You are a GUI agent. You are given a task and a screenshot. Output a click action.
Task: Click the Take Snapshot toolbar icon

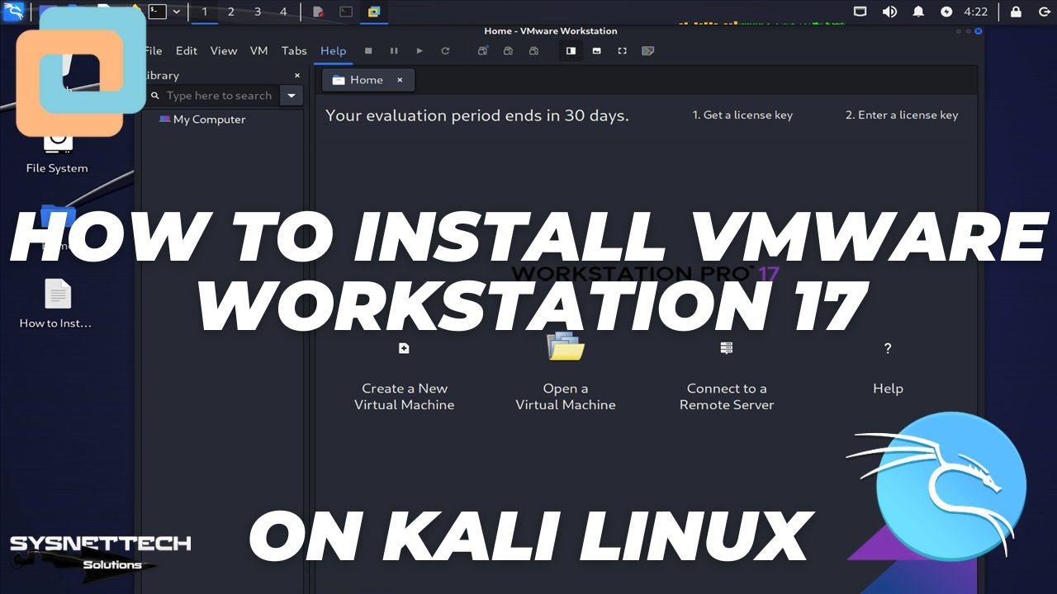483,50
